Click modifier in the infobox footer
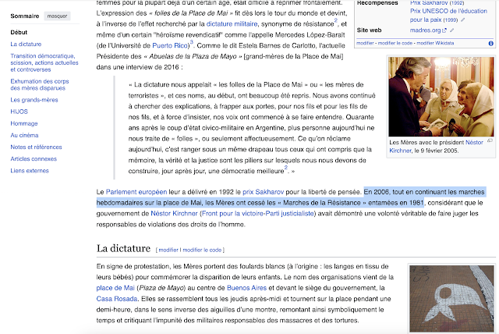This screenshot has width=499, height=334. [365, 43]
